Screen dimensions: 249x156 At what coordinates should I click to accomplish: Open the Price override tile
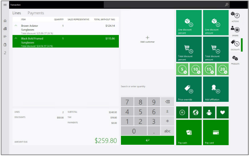click(x=189, y=89)
